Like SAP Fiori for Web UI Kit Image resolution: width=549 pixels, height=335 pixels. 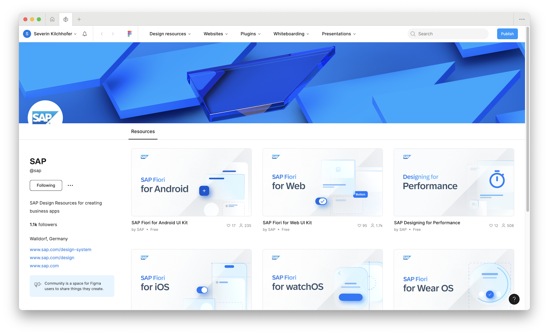[x=359, y=226]
